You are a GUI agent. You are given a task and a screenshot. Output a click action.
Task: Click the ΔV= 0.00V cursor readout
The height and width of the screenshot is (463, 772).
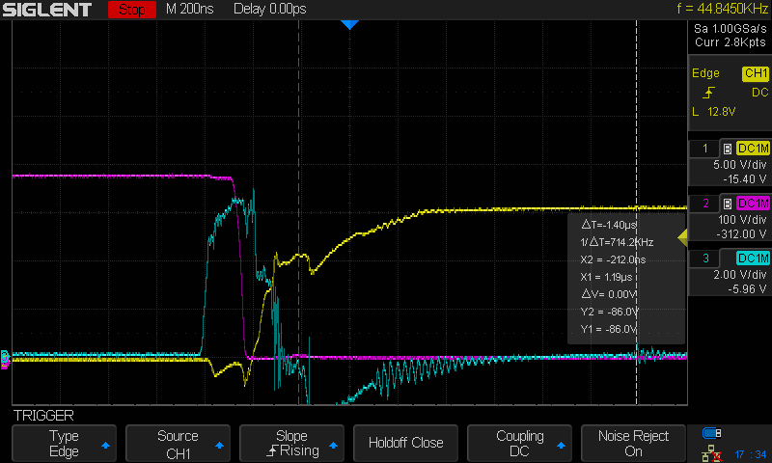(x=609, y=294)
